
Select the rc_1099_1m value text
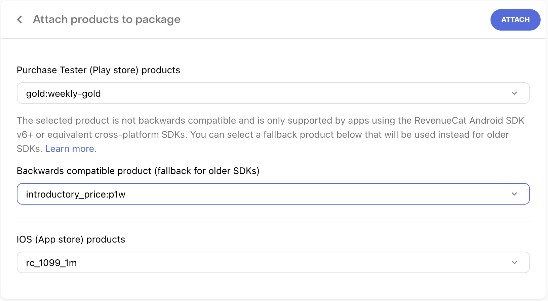point(51,263)
